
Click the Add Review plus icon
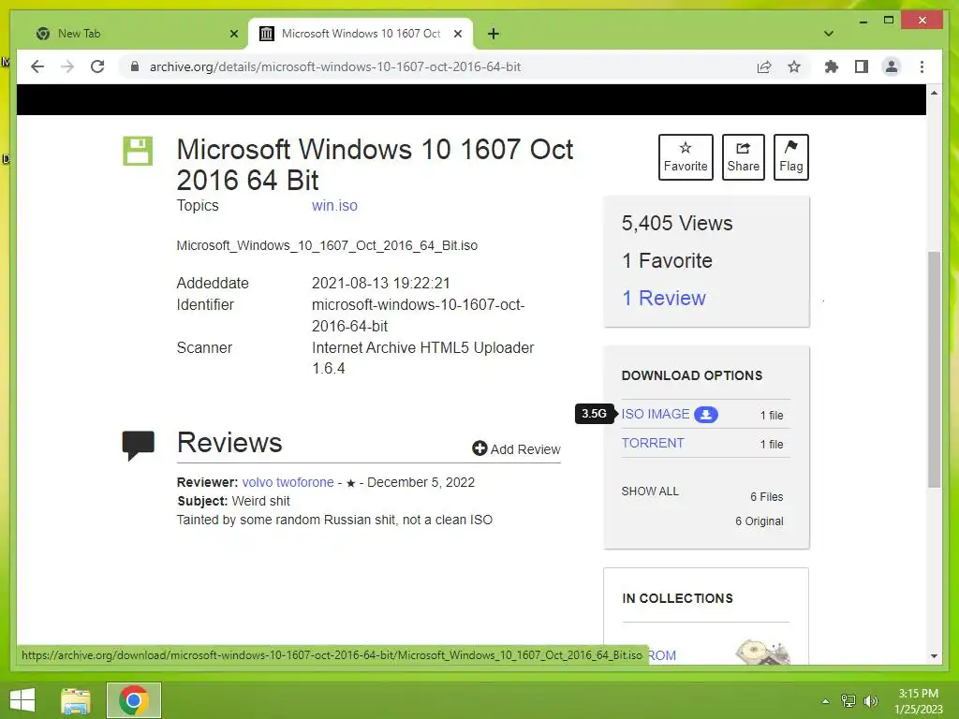tap(479, 448)
